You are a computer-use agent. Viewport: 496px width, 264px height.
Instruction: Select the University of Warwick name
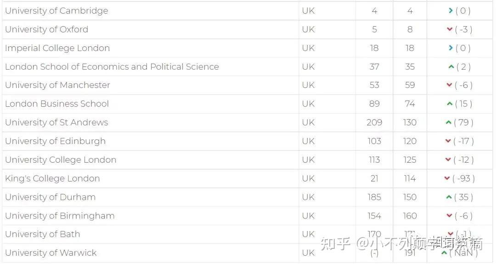tap(51, 253)
